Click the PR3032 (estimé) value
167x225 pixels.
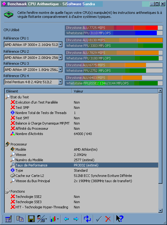click(x=86, y=165)
